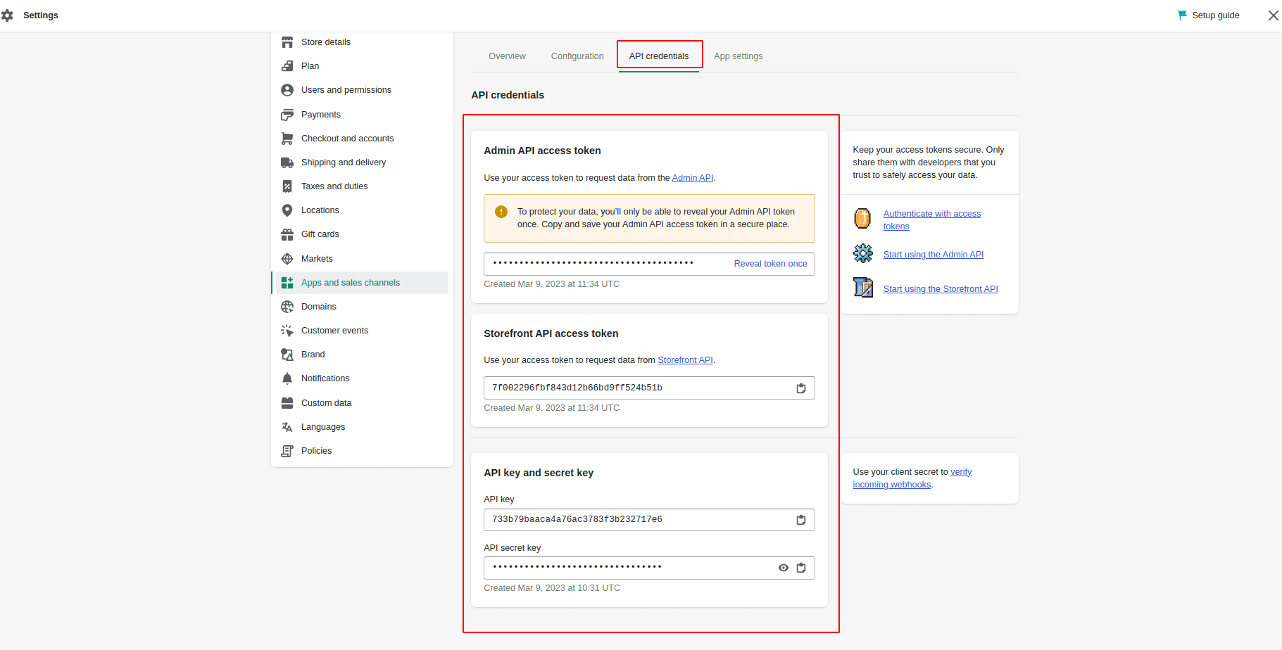
Task: Click the API key value field
Action: (649, 520)
